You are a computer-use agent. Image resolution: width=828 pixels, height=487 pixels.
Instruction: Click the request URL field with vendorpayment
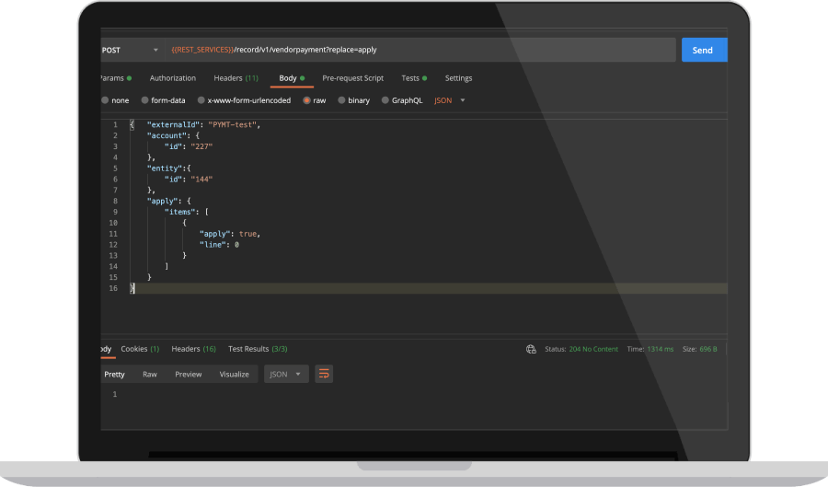coord(420,50)
